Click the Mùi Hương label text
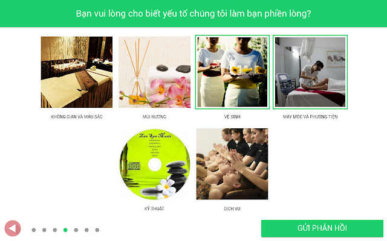 point(155,117)
